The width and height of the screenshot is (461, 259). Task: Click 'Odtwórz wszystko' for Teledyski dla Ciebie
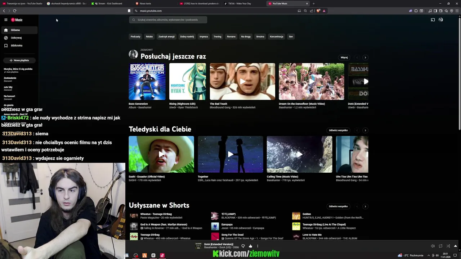click(338, 130)
